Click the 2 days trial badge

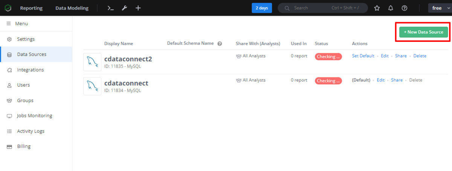coord(261,8)
